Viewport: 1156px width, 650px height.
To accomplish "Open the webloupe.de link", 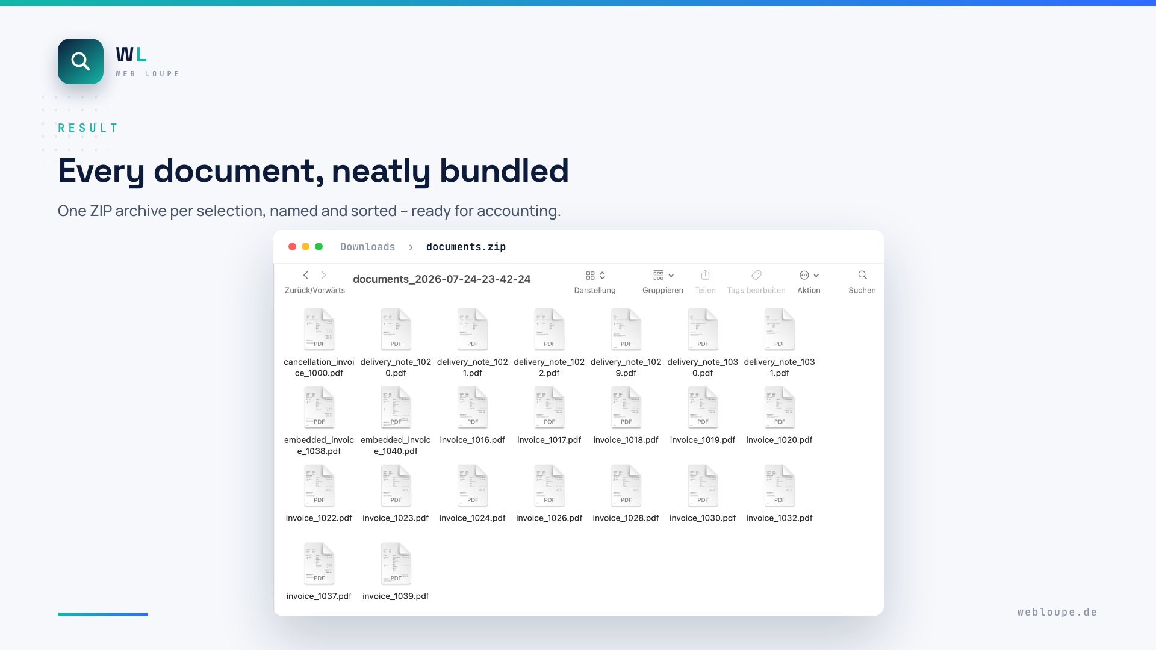I will coord(1057,612).
